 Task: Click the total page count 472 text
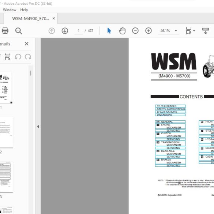(90, 31)
